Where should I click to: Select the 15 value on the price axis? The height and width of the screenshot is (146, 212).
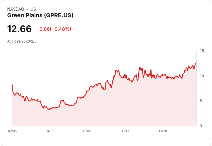click(202, 51)
